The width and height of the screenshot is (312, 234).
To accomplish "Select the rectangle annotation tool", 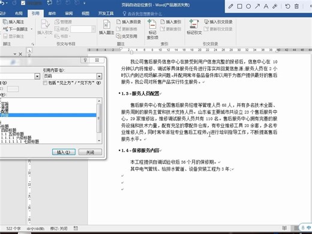I will [x=239, y=6].
